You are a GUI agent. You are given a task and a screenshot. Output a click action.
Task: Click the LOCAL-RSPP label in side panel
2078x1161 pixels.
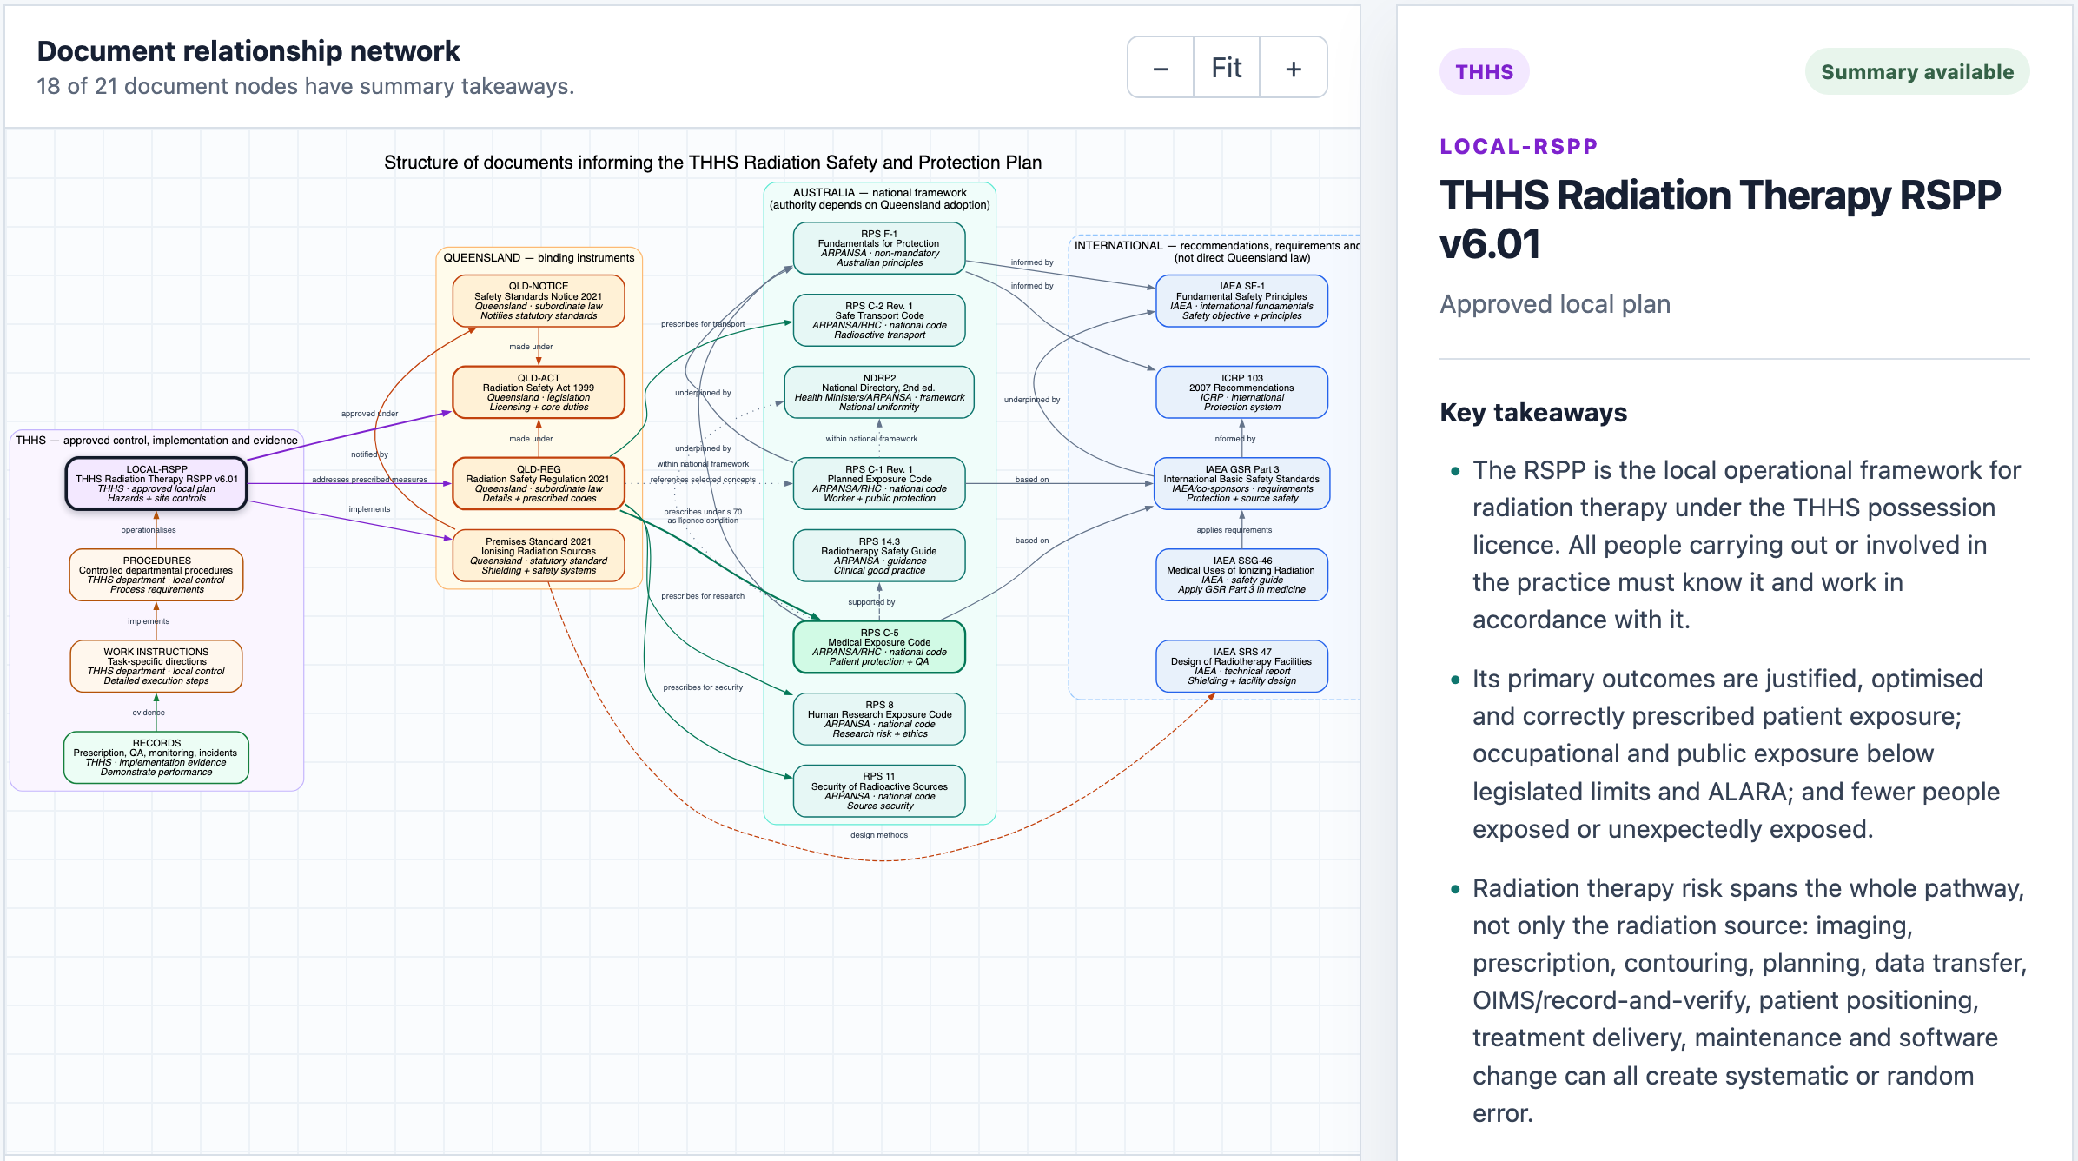[1519, 146]
